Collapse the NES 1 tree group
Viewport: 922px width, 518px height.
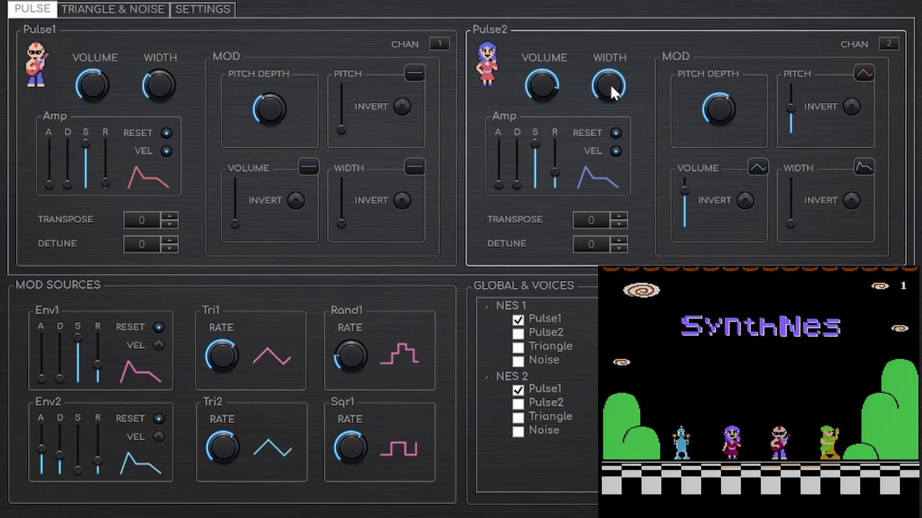[x=487, y=306]
